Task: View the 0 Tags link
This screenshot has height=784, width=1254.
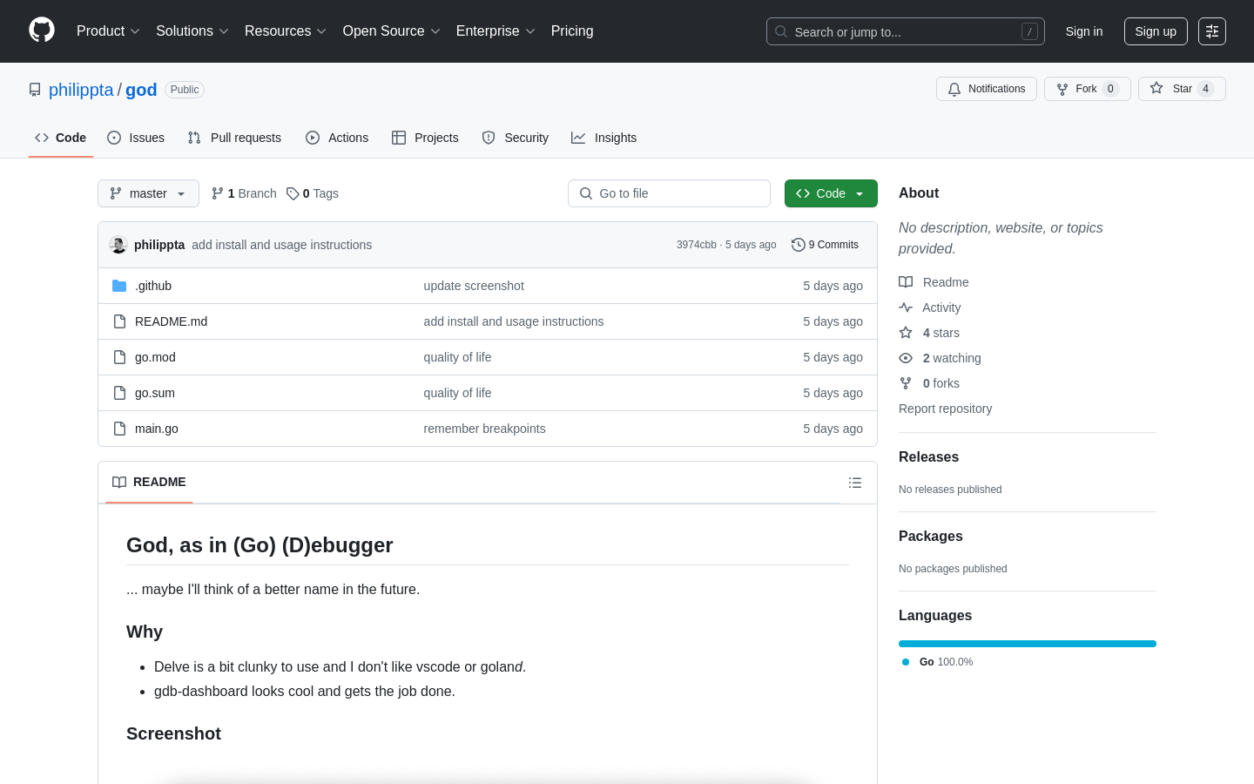Action: pyautogui.click(x=313, y=193)
